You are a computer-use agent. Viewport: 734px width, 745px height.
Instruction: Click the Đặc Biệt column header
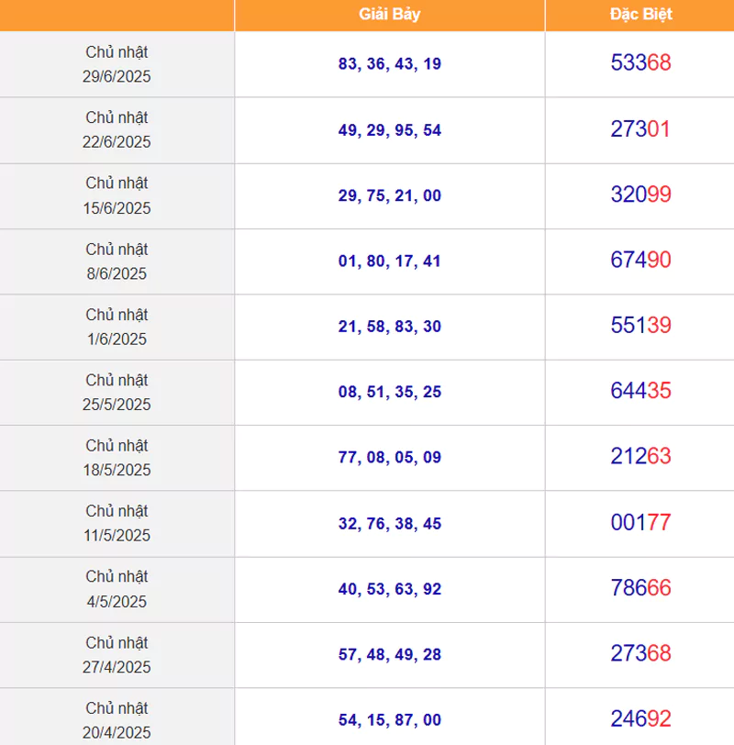pyautogui.click(x=640, y=15)
